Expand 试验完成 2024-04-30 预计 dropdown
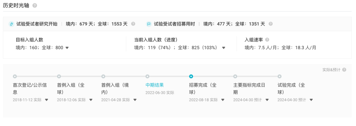This screenshot has height=126, width=356. [x=311, y=100]
